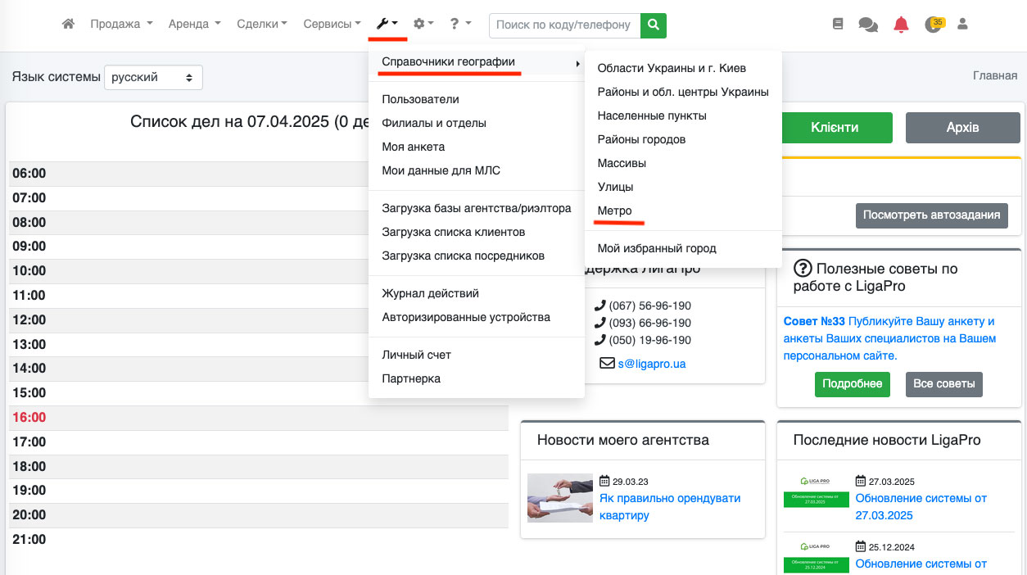Go to the home page icon

point(68,25)
